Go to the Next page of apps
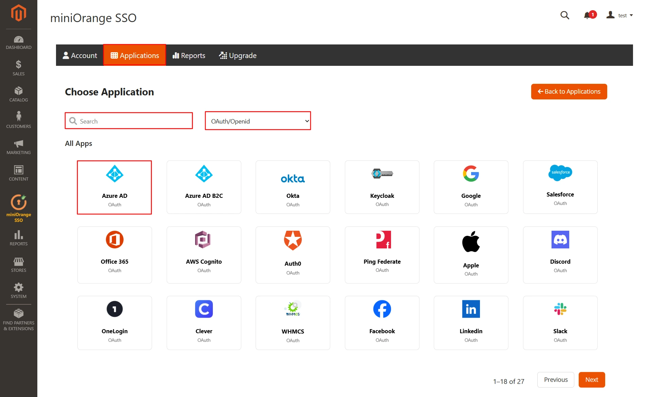Viewport: 651px width, 397px height. point(592,380)
